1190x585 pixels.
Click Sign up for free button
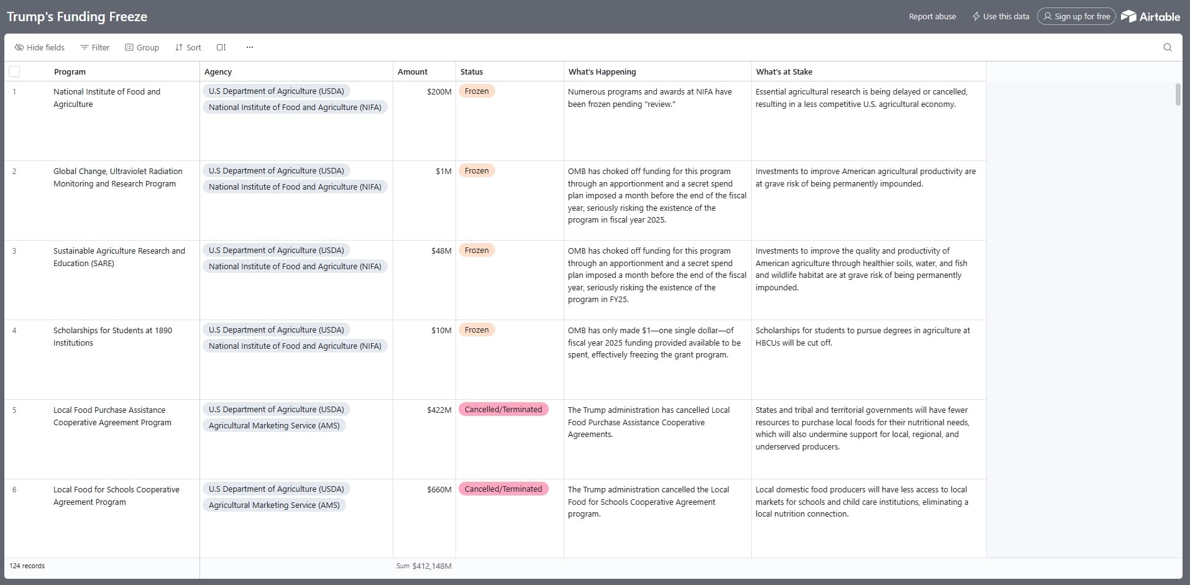[1076, 17]
